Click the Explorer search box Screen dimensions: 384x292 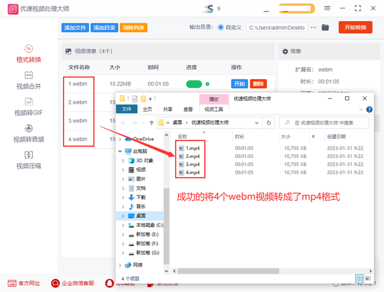click(x=324, y=123)
